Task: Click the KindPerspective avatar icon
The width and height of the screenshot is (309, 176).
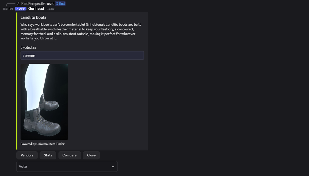Action: point(18,3)
